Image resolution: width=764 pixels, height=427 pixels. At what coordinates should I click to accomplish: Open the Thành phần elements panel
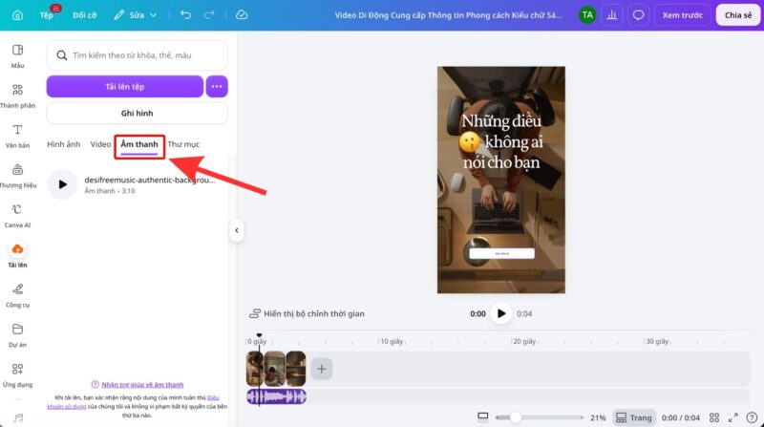tap(17, 96)
